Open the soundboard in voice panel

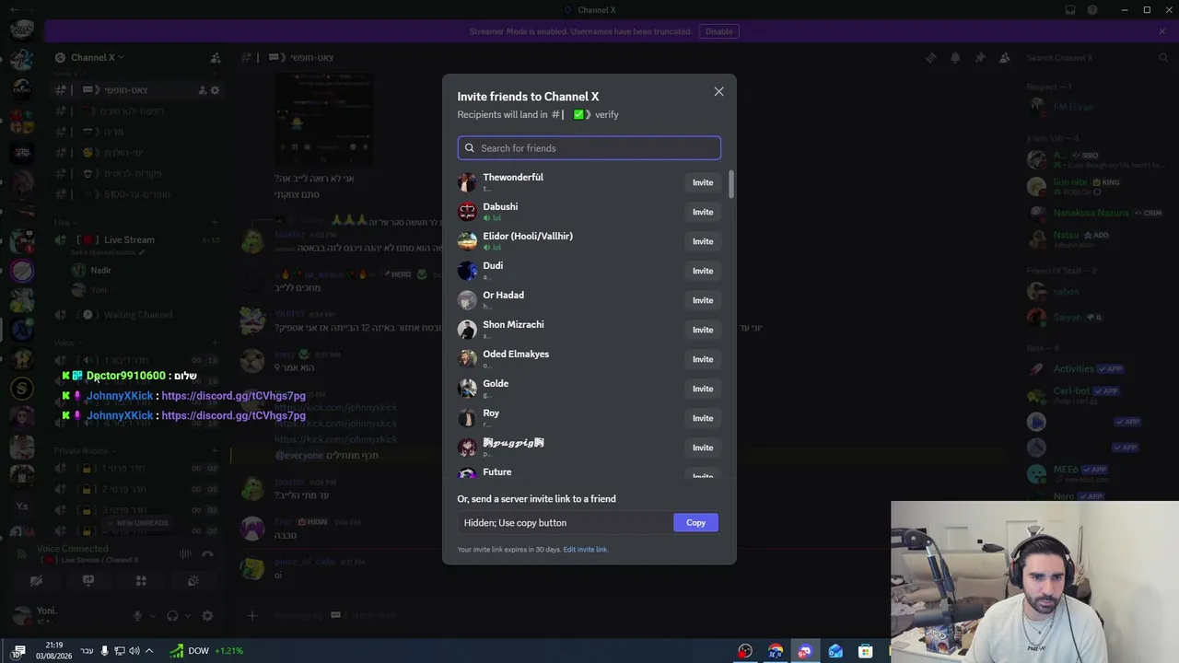point(193,581)
